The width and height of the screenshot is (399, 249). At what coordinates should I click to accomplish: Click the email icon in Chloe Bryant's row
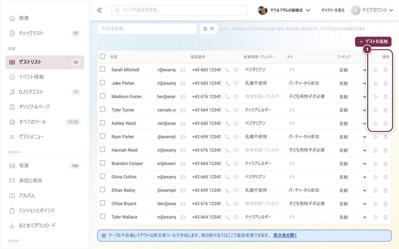click(x=183, y=204)
